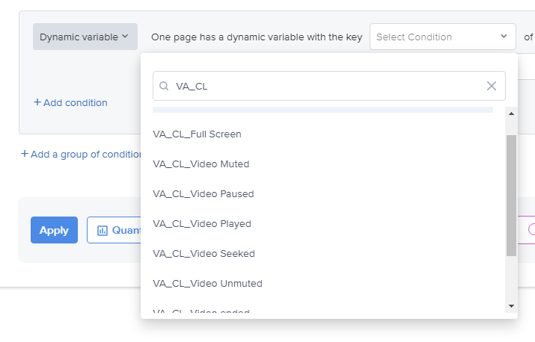Click the magnifier search icon
This screenshot has width=535, height=342.
[164, 86]
